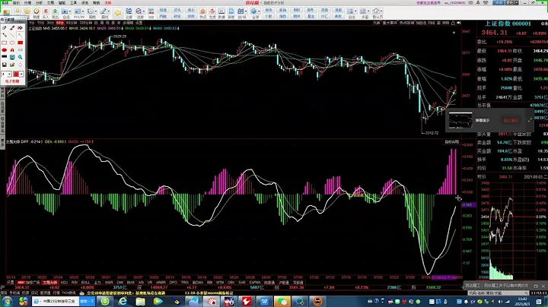Click the 卖出 sell toolbar icon
Viewport: 548px width, 307px height.
tap(55, 14)
